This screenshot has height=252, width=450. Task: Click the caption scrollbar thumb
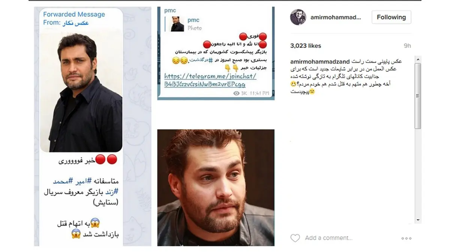coord(418,96)
